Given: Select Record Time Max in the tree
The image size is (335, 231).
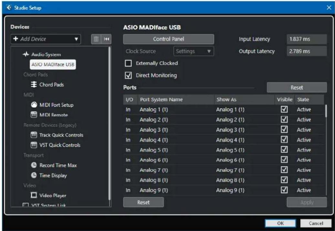Looking at the screenshot, I should [x=58, y=165].
